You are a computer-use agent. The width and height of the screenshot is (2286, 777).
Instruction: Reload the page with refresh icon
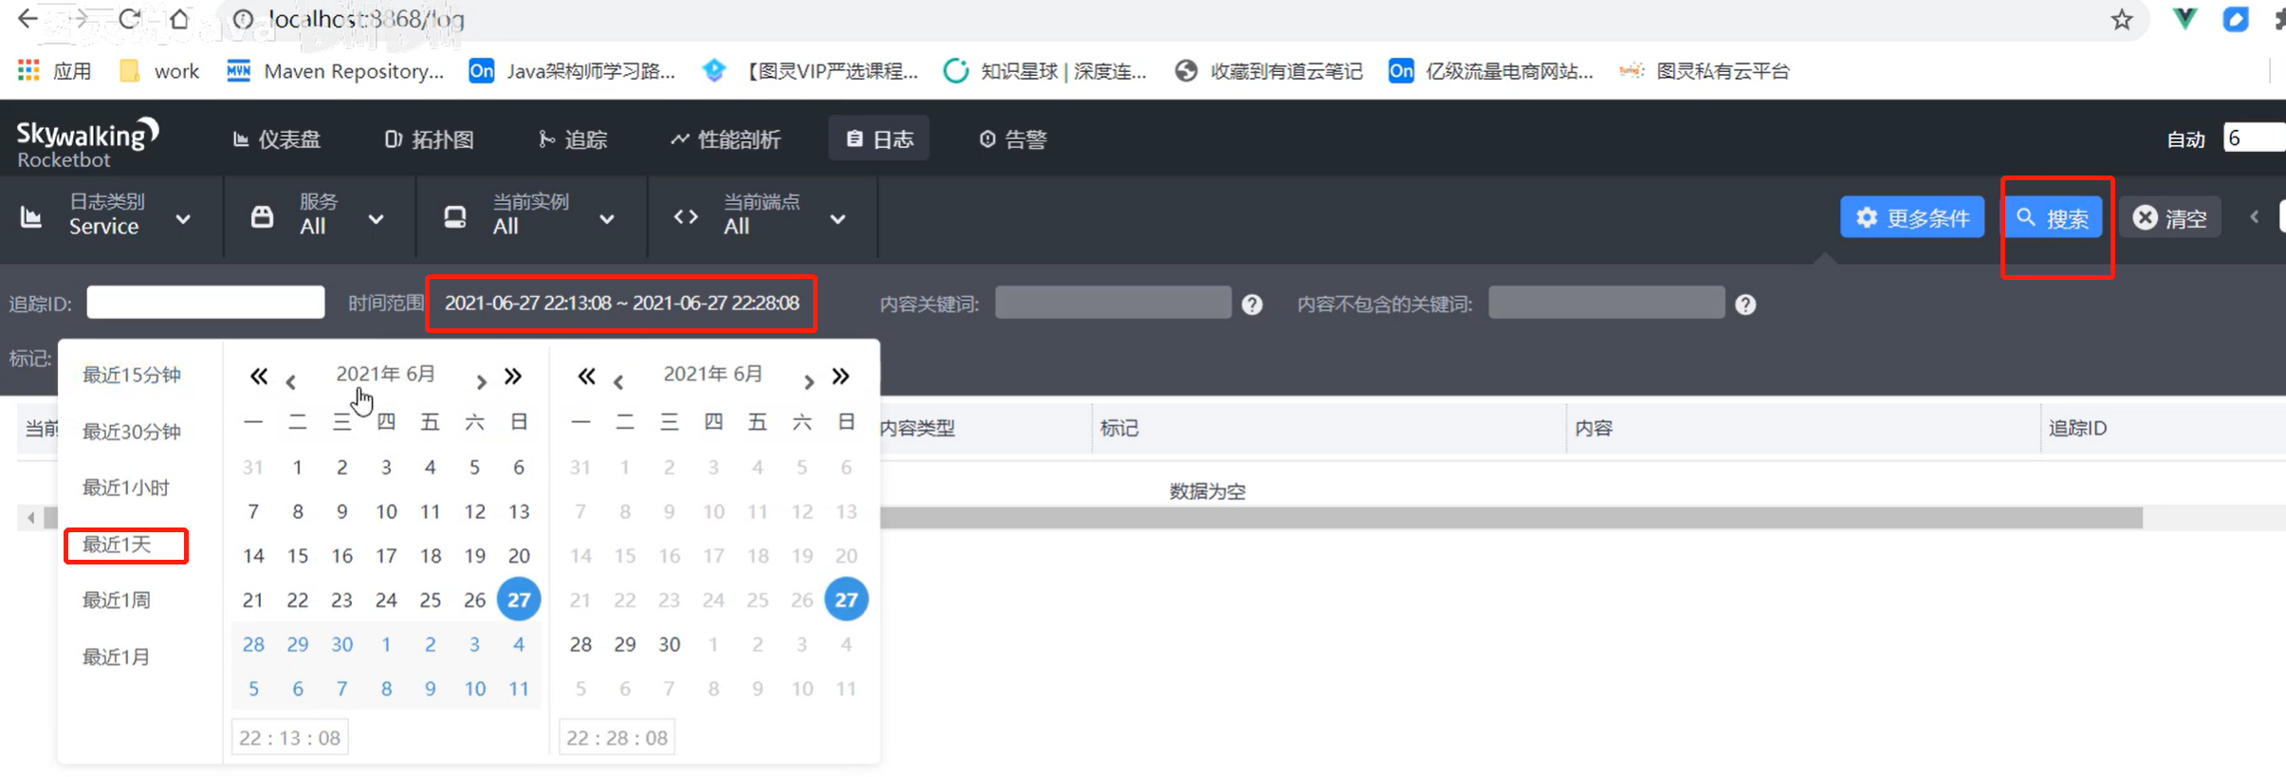coord(130,18)
